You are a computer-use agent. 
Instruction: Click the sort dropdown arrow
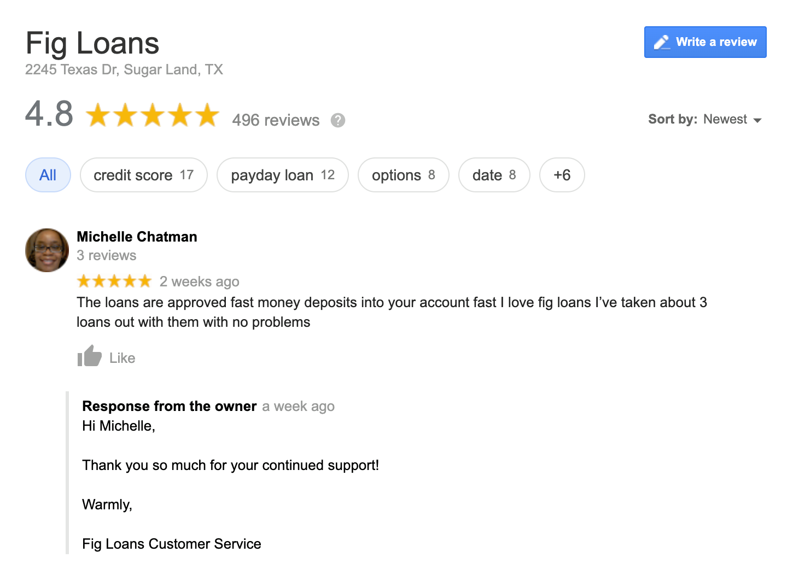click(757, 120)
